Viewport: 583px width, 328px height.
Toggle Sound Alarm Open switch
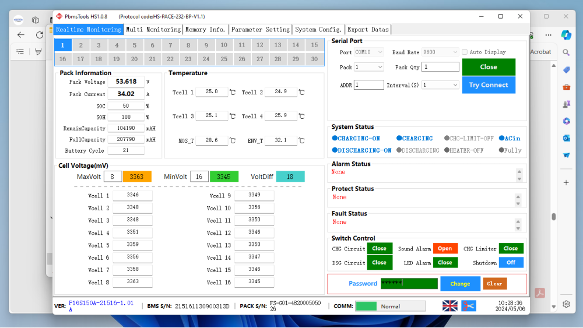[x=445, y=249]
